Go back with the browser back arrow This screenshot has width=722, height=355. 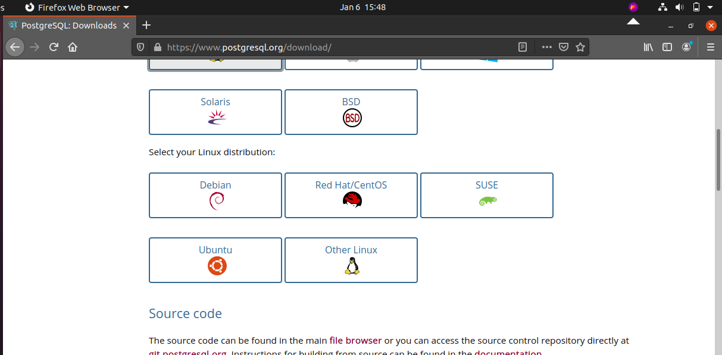pos(15,47)
